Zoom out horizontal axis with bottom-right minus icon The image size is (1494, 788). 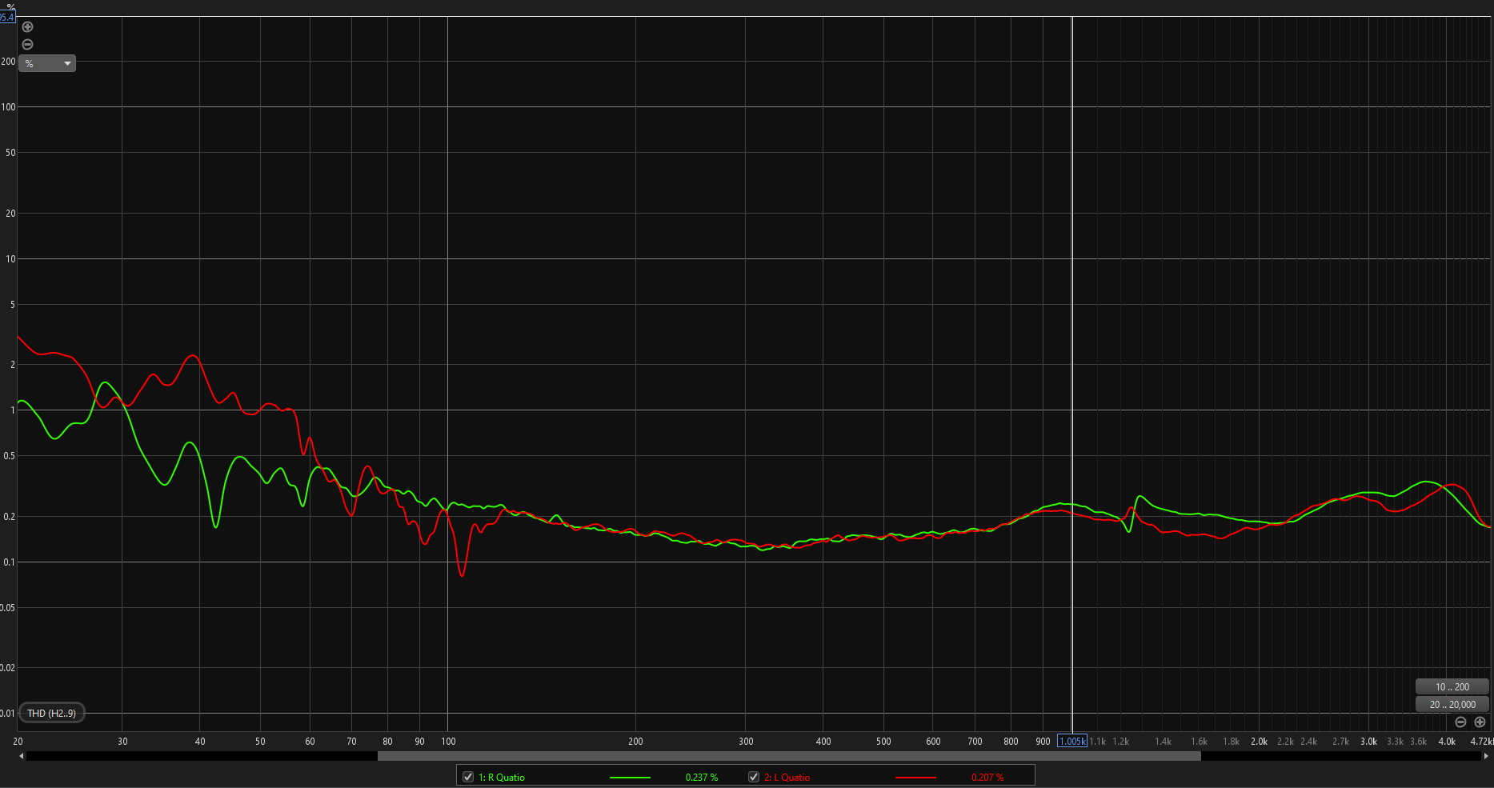tap(1460, 722)
